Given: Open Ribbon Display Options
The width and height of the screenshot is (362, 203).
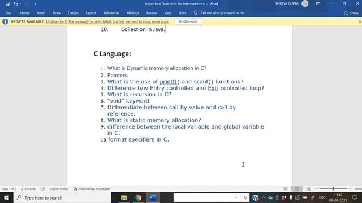Looking at the screenshot, I should 318,3.
